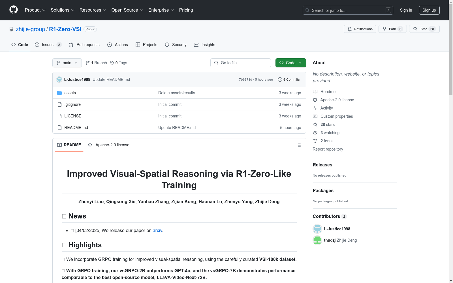The image size is (453, 283).
Task: Click the tag icon beside 0 Tags
Action: [x=112, y=63]
